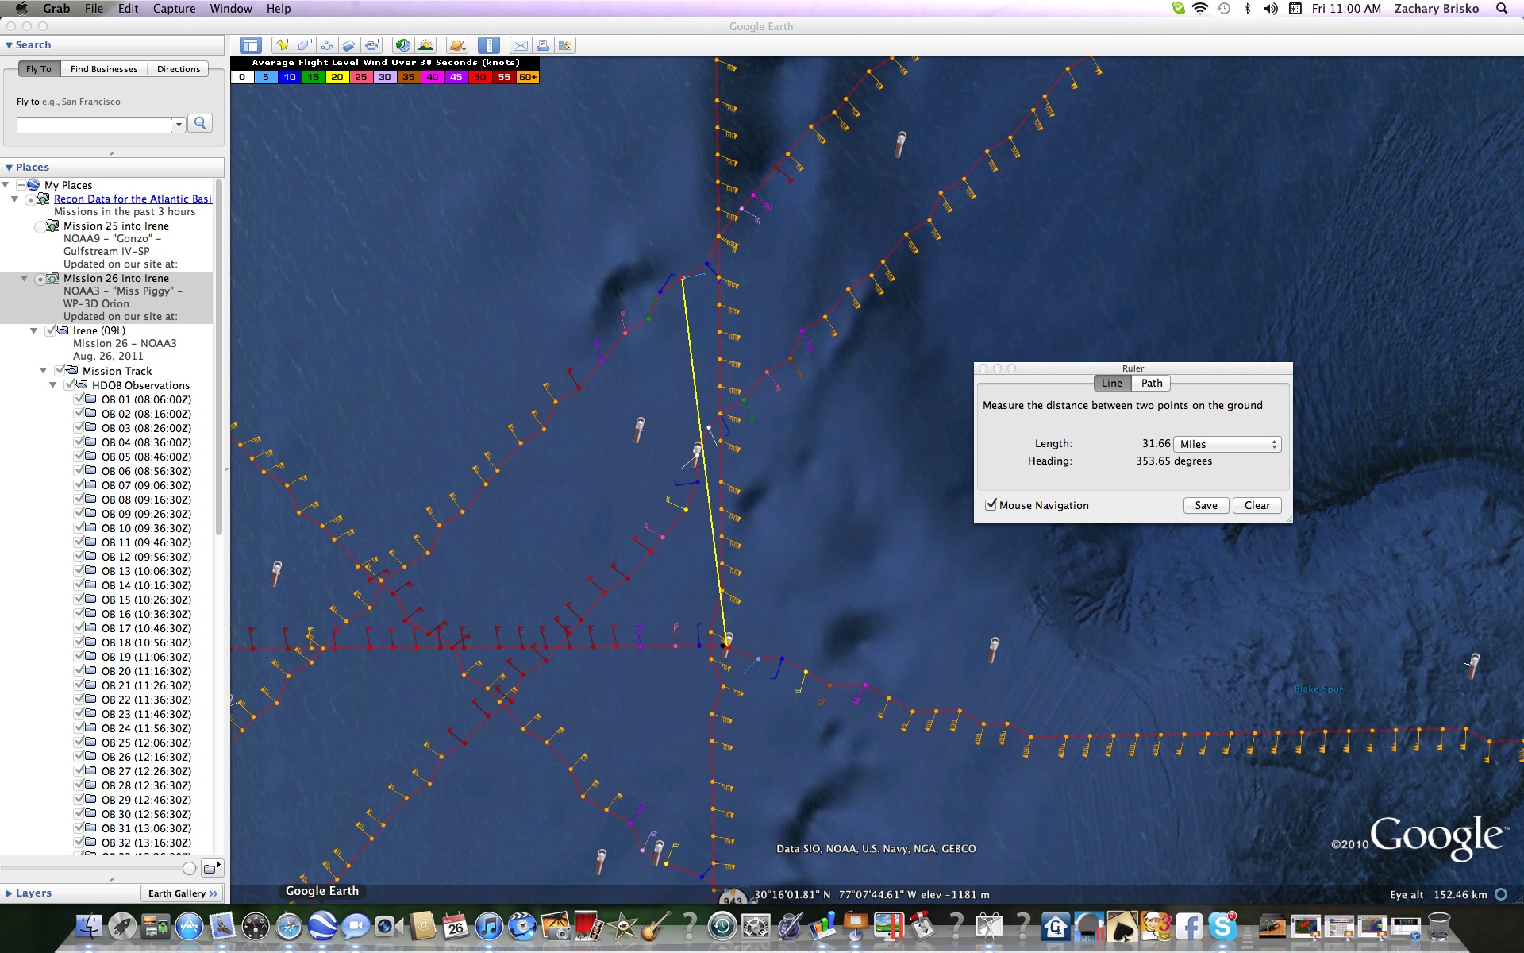
Task: Open Earth Gallery
Action: pyautogui.click(x=183, y=893)
